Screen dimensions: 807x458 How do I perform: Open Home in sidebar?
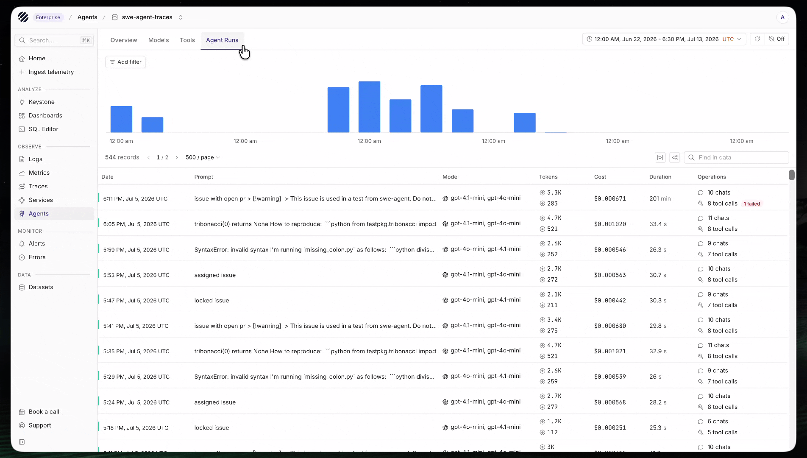coord(54,58)
